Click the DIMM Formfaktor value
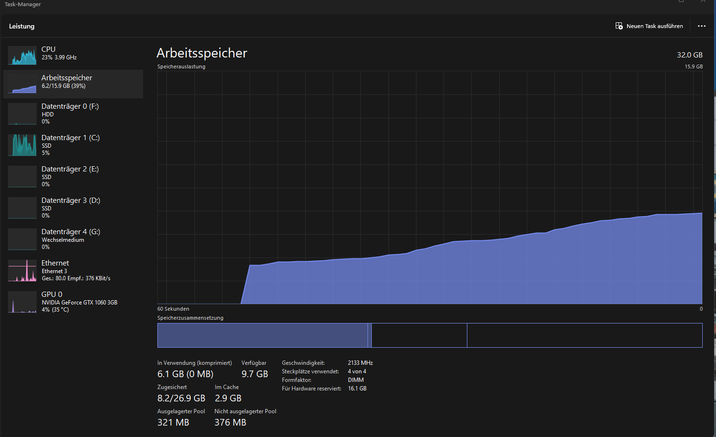The image size is (716, 437). point(356,380)
